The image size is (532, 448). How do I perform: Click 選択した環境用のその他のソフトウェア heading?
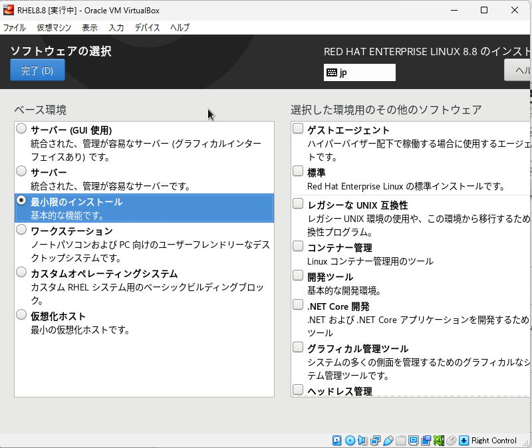(x=386, y=110)
